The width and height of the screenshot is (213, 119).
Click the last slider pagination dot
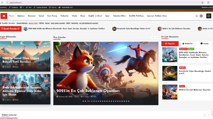128,101
